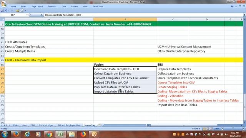This screenshot has width=246, height=138.
Task: Expand the formula bar
Action: [244, 15]
